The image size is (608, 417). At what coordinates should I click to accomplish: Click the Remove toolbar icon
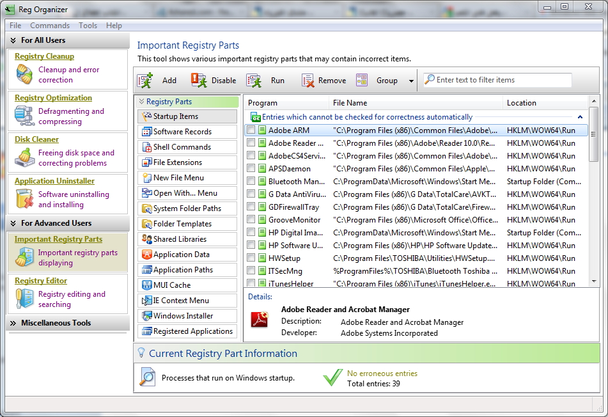coord(308,81)
